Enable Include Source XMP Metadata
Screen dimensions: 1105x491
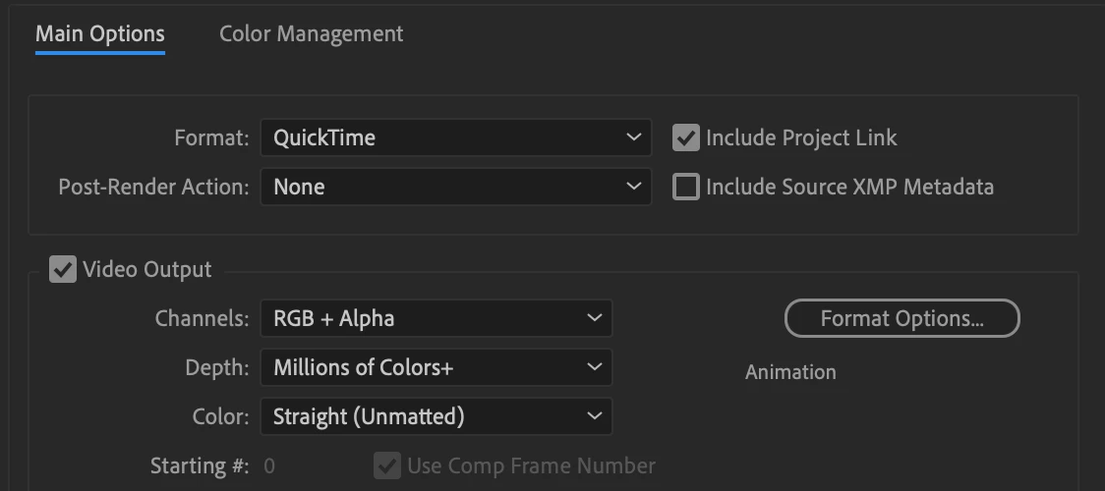685,187
